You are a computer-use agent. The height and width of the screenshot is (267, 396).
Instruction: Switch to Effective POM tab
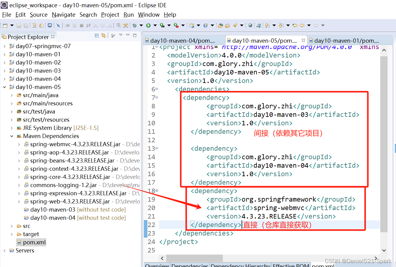[291, 265]
